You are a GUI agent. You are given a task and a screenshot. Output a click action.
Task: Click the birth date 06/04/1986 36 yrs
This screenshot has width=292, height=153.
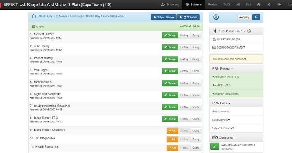click(x=228, y=39)
